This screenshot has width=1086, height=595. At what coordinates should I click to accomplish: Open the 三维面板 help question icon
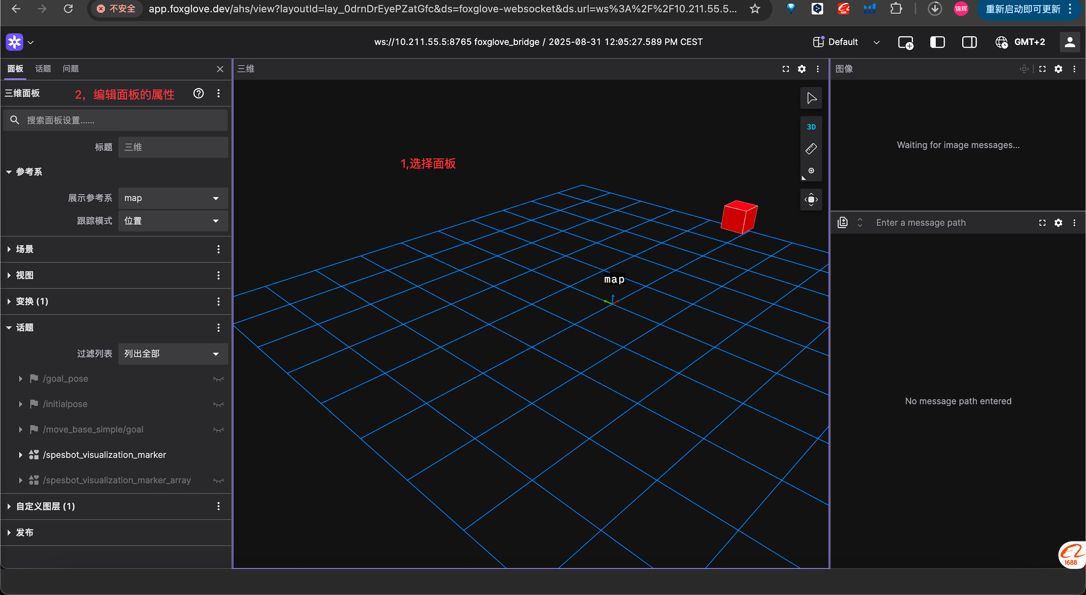tap(198, 93)
